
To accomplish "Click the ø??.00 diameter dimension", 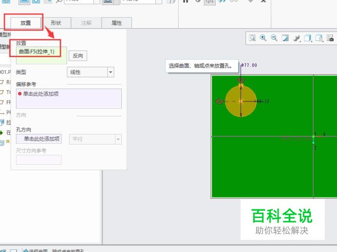I will click(249, 65).
